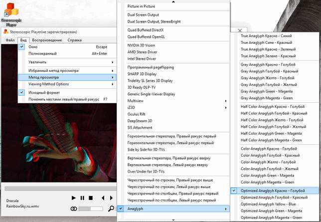Click the Play button in player controls
This screenshot has width=321, height=222.
click(73, 198)
